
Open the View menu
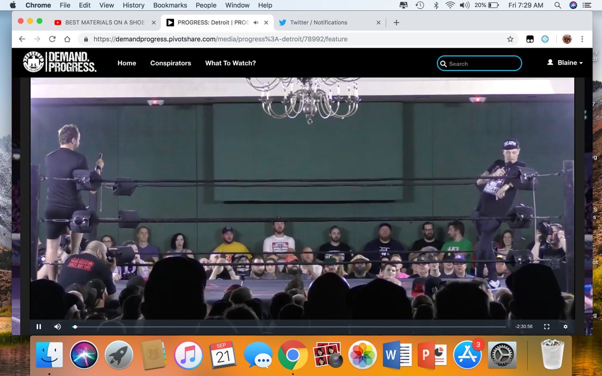click(106, 5)
